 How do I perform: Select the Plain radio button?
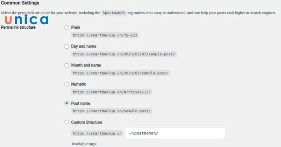[x=67, y=27]
